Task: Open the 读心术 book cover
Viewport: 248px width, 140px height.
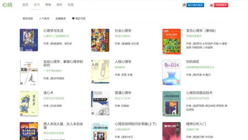Action: pyautogui.click(x=29, y=104)
